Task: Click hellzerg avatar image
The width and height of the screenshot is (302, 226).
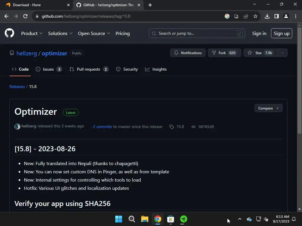Action: coord(17,127)
